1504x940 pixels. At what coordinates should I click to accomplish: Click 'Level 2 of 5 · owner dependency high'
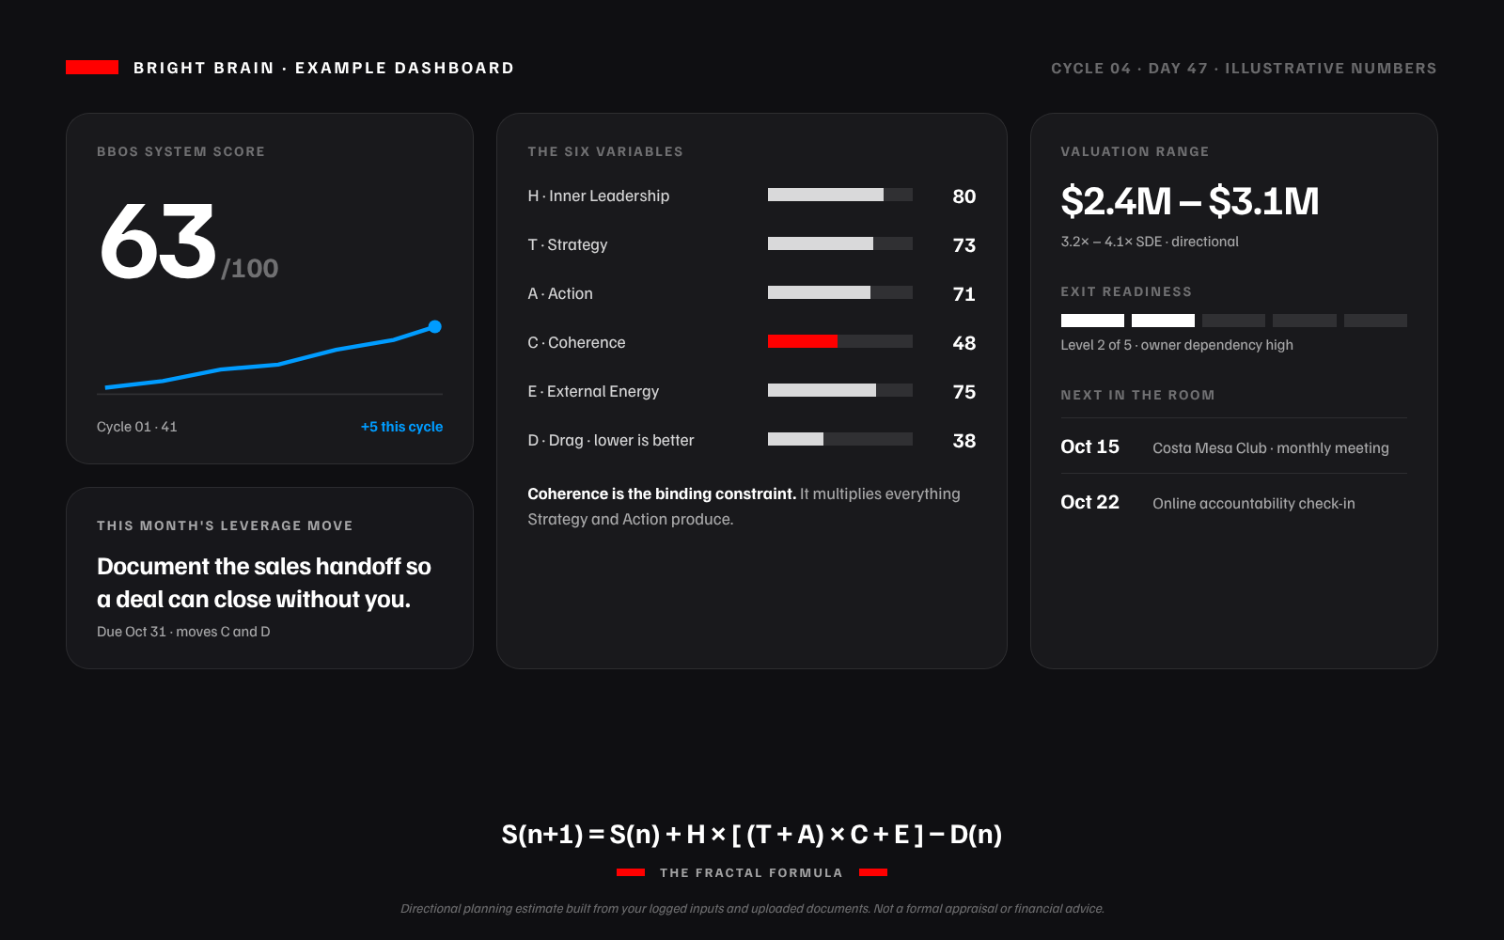coord(1177,345)
